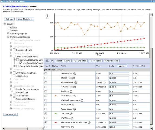The height and width of the screenshot is (130, 155).
Task: Open the Advisor link in tree
Action: click(x=14, y=27)
